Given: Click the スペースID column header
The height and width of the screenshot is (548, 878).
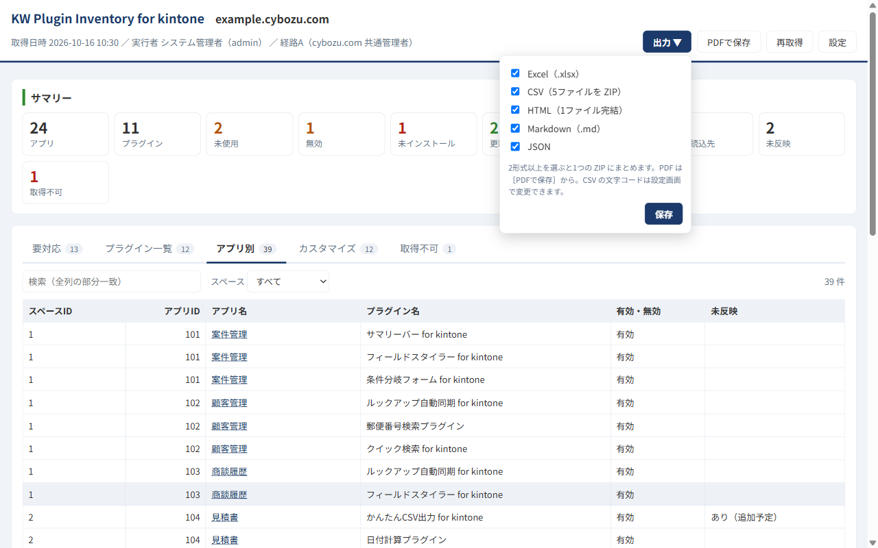Looking at the screenshot, I should (x=74, y=311).
